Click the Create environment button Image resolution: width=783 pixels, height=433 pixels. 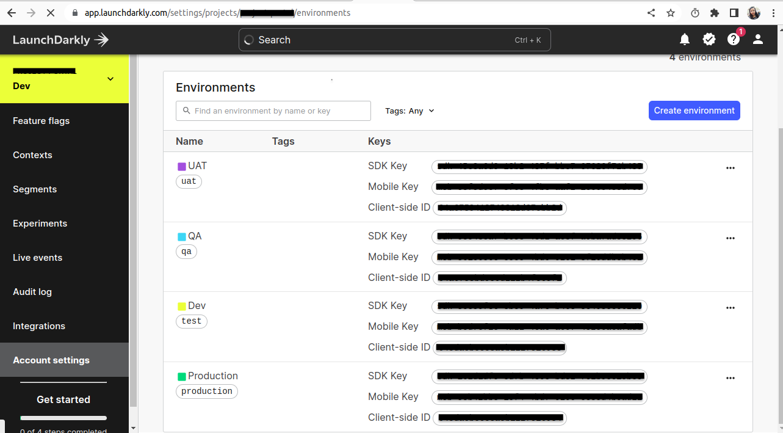694,111
